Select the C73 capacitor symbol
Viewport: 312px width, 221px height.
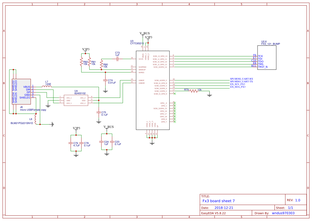[117, 59]
